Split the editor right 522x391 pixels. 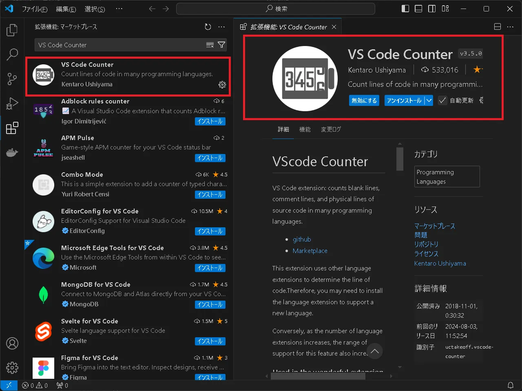pos(498,27)
